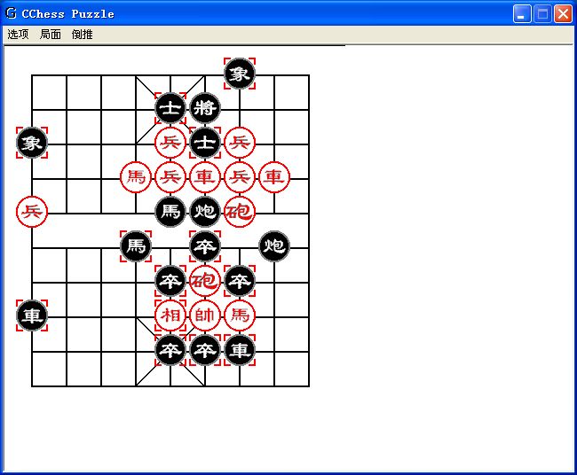This screenshot has width=577, height=475.
Task: Select the black general 將 piece
Action: click(205, 108)
